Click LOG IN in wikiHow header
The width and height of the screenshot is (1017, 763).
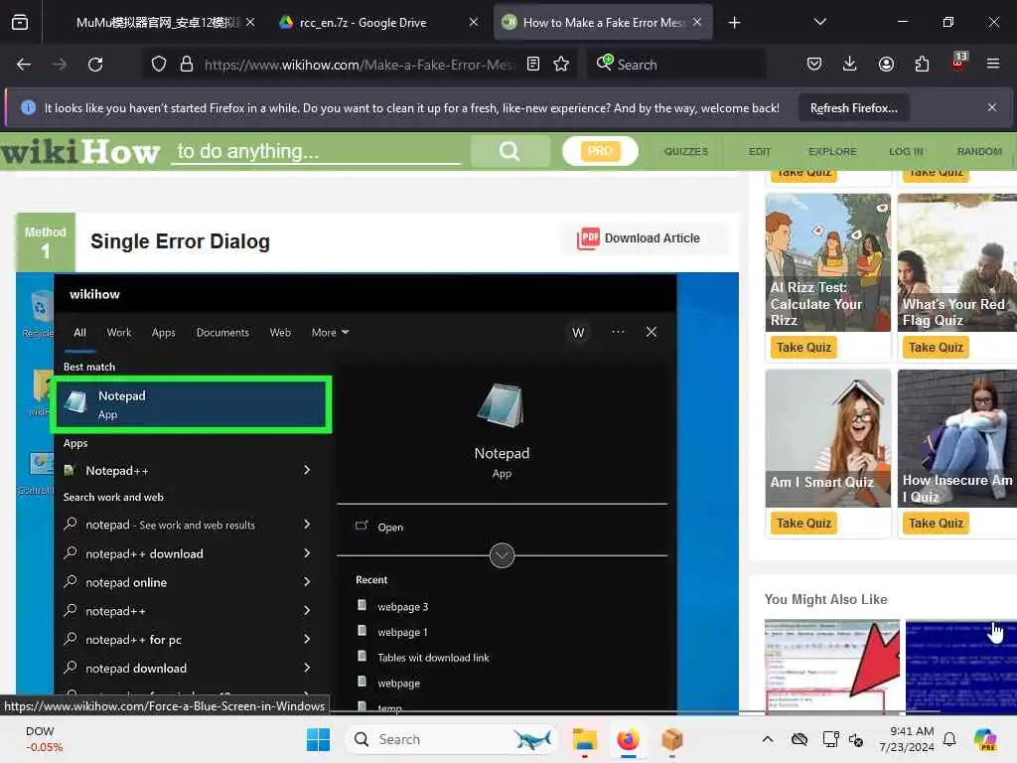click(x=906, y=152)
